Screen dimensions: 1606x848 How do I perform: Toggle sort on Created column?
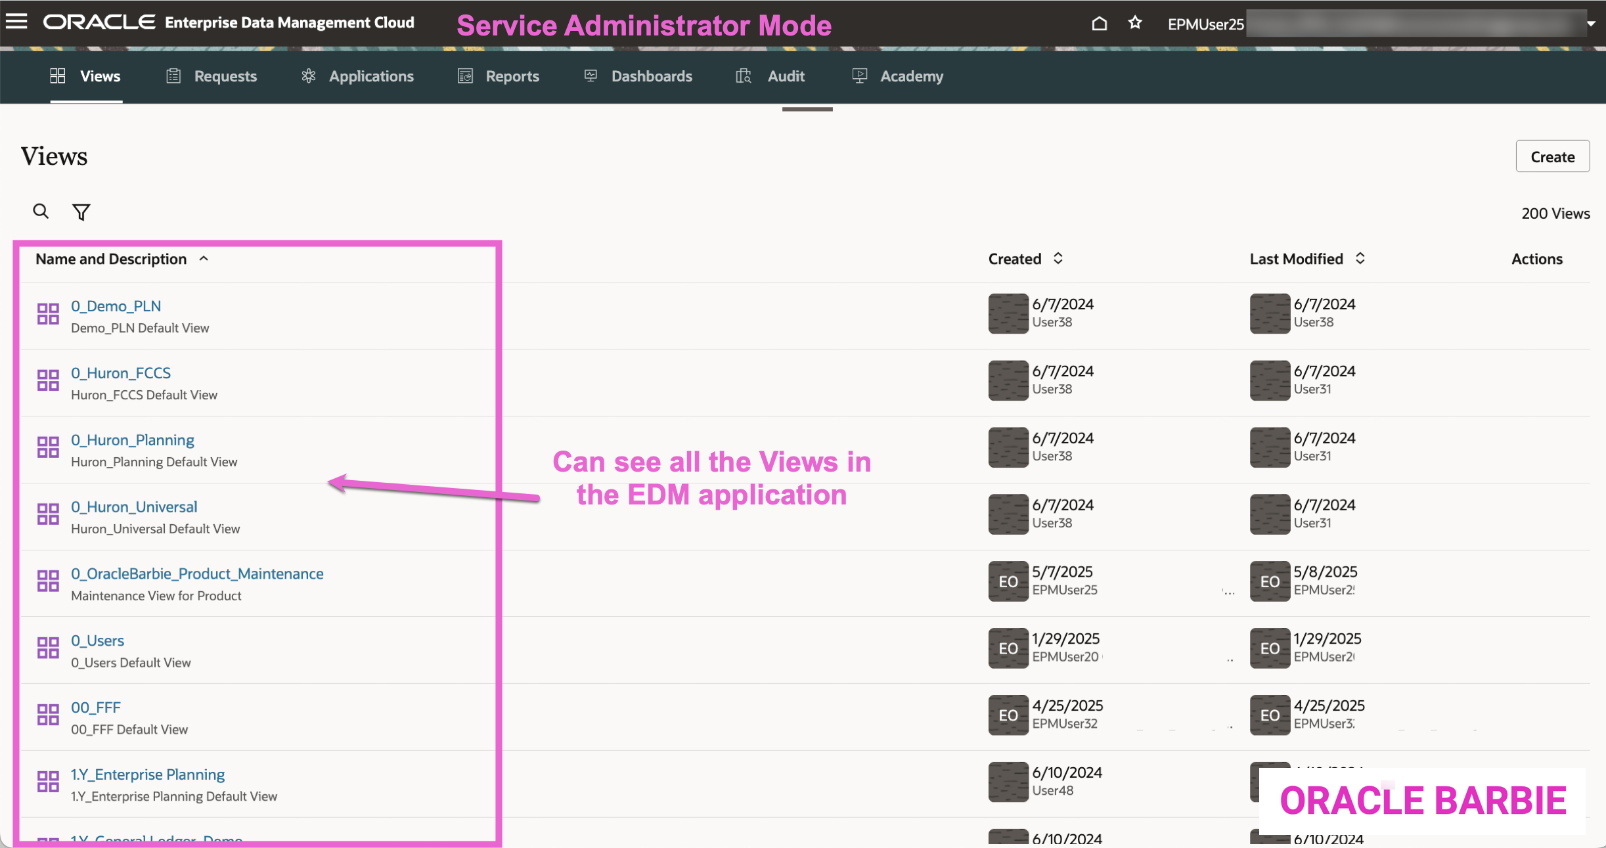pos(1058,259)
